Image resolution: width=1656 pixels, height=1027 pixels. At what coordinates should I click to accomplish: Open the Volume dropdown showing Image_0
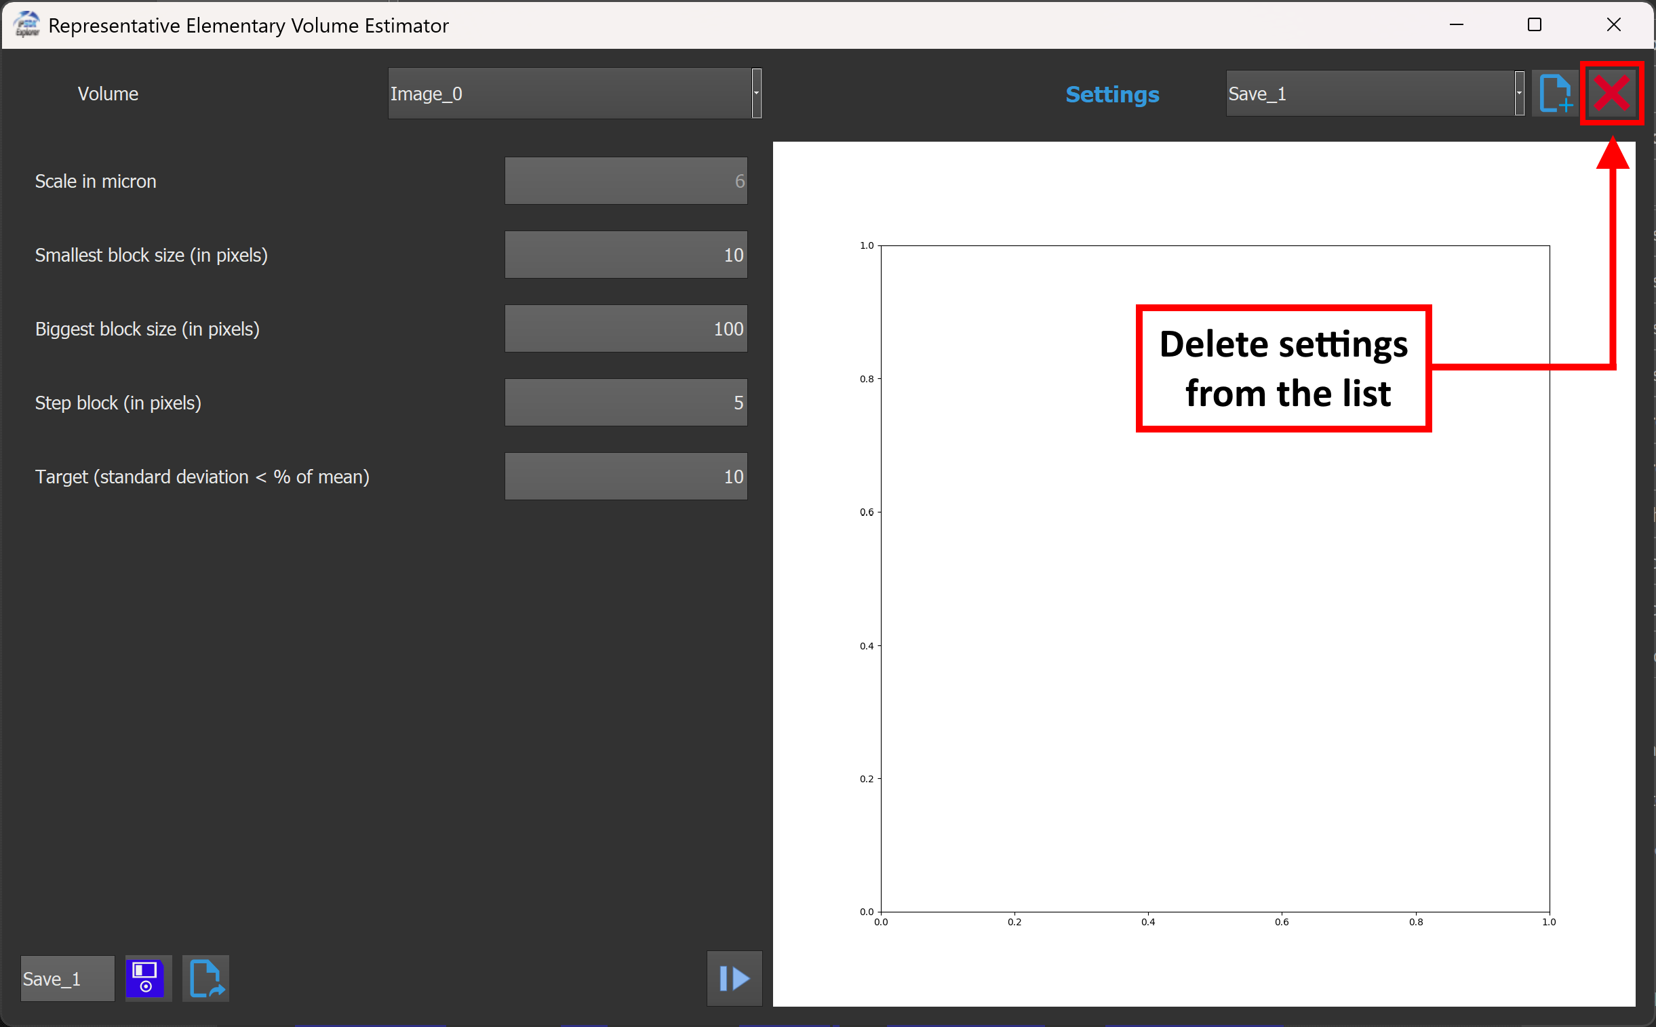click(573, 93)
